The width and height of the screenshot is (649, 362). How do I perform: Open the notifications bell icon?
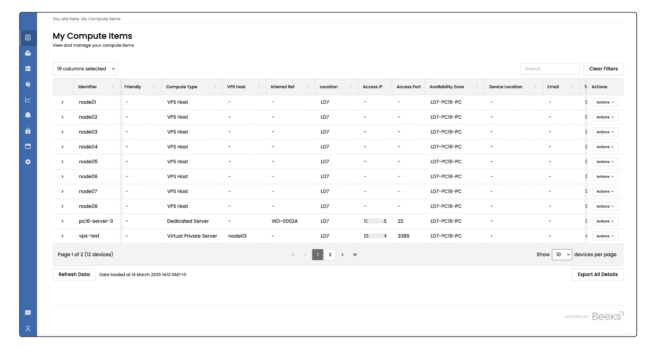click(x=28, y=115)
